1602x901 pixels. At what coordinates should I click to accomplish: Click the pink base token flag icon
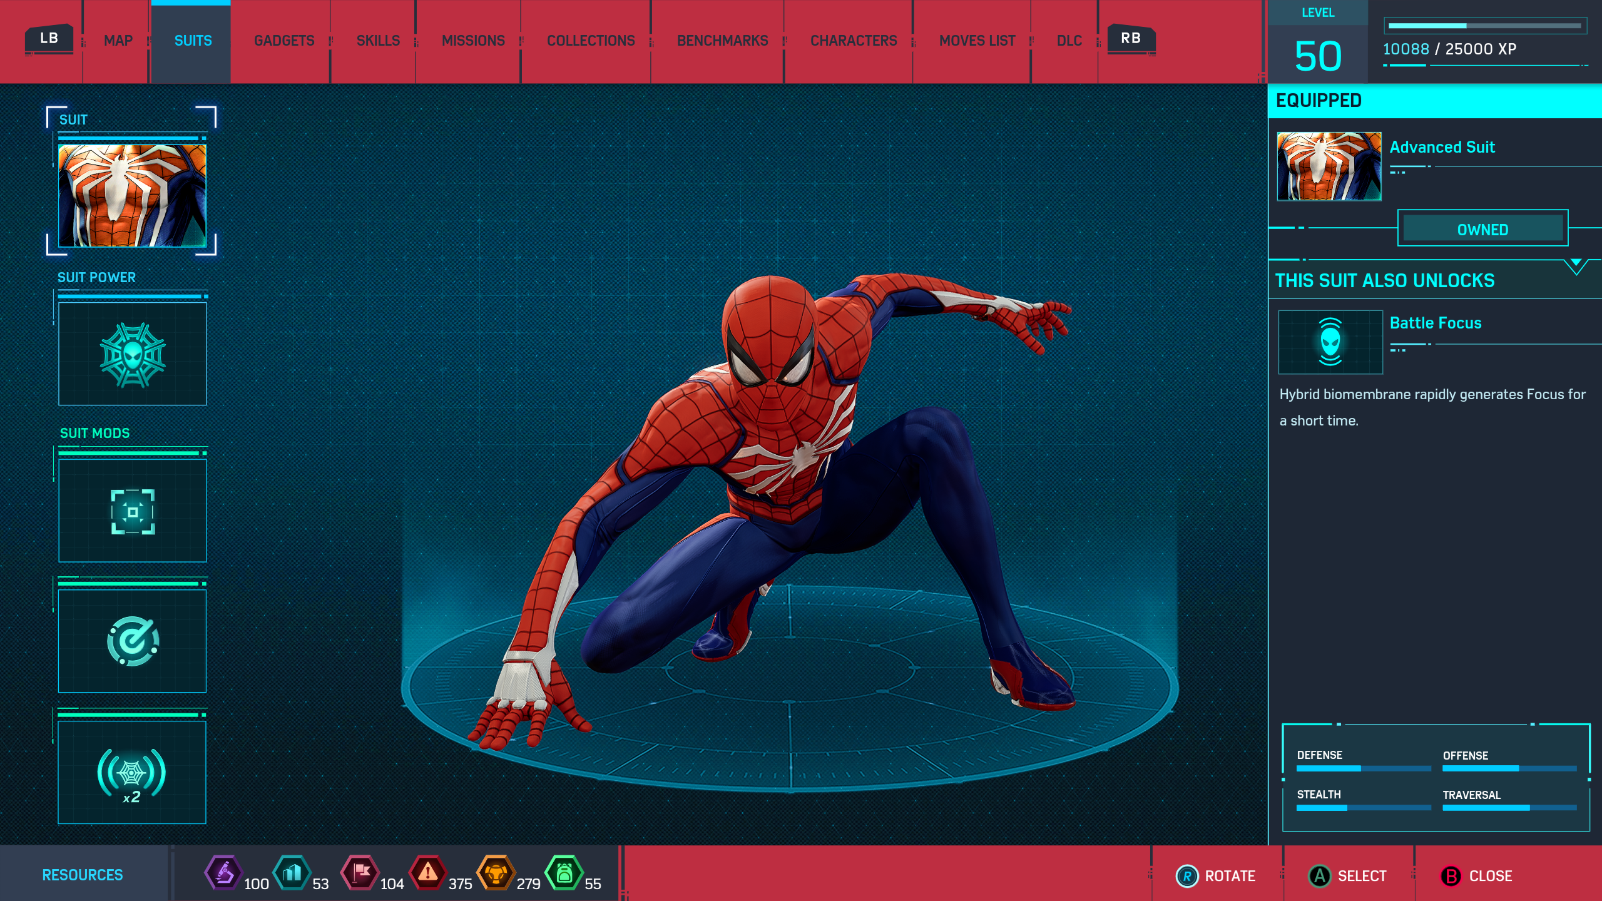[360, 872]
